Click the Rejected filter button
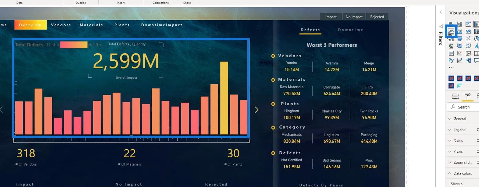The height and width of the screenshot is (187, 479). 377,17
